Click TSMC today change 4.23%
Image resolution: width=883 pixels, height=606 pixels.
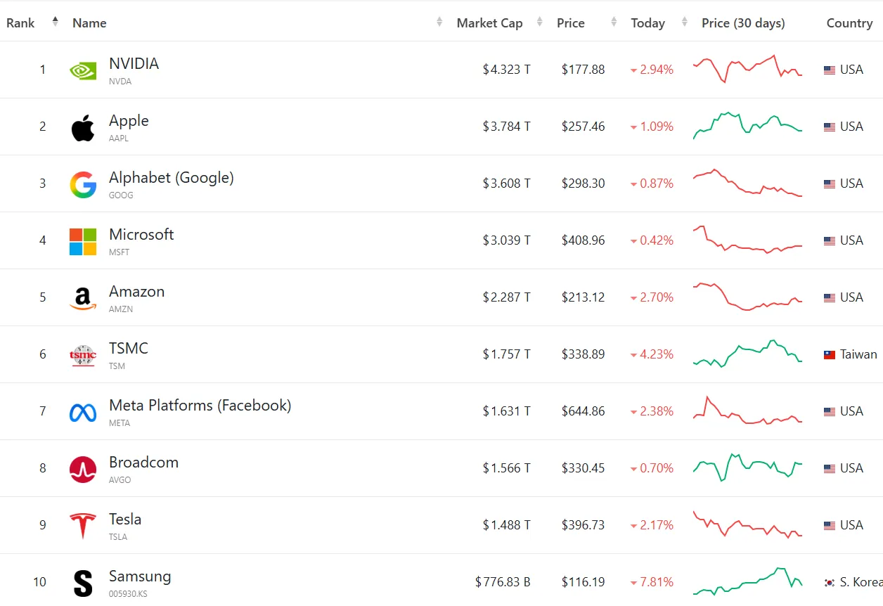click(x=652, y=354)
